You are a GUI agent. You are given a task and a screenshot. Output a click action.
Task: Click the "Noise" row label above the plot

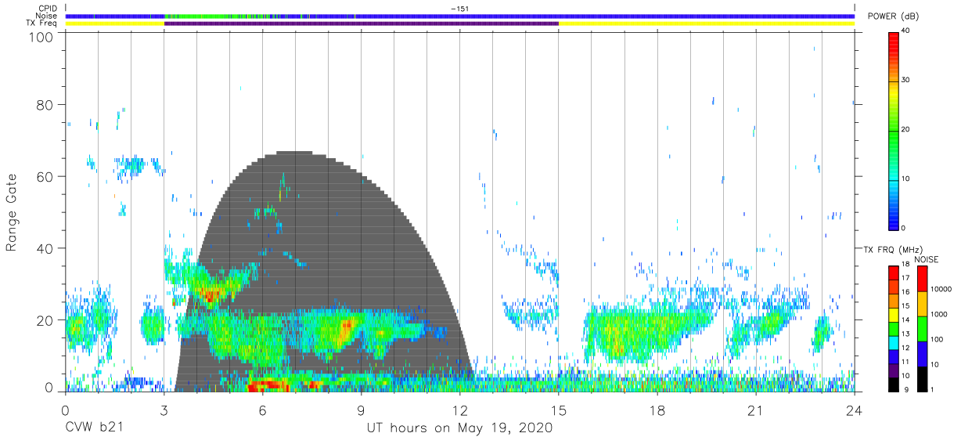(x=46, y=16)
